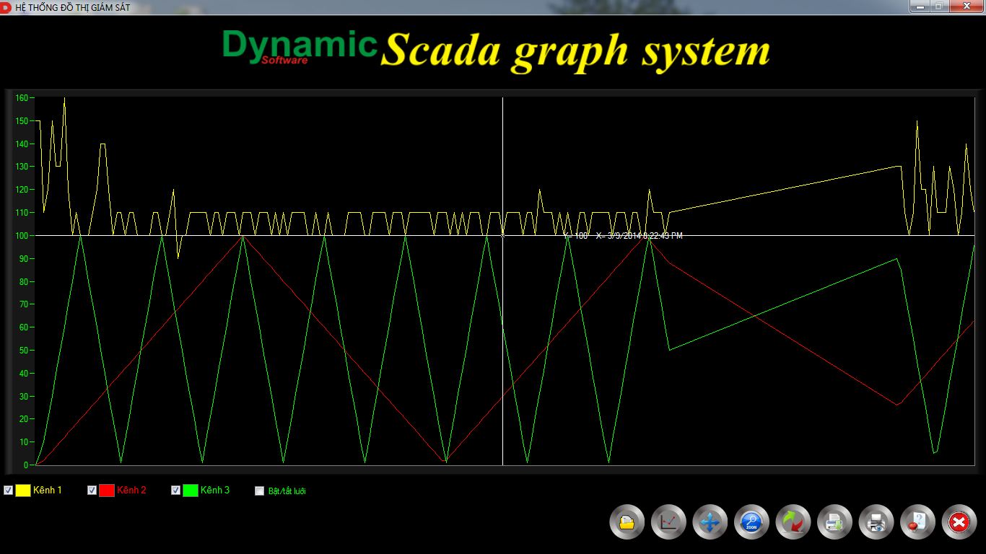
Task: Toggle the Kênh 3 checkbox
Action: [176, 491]
